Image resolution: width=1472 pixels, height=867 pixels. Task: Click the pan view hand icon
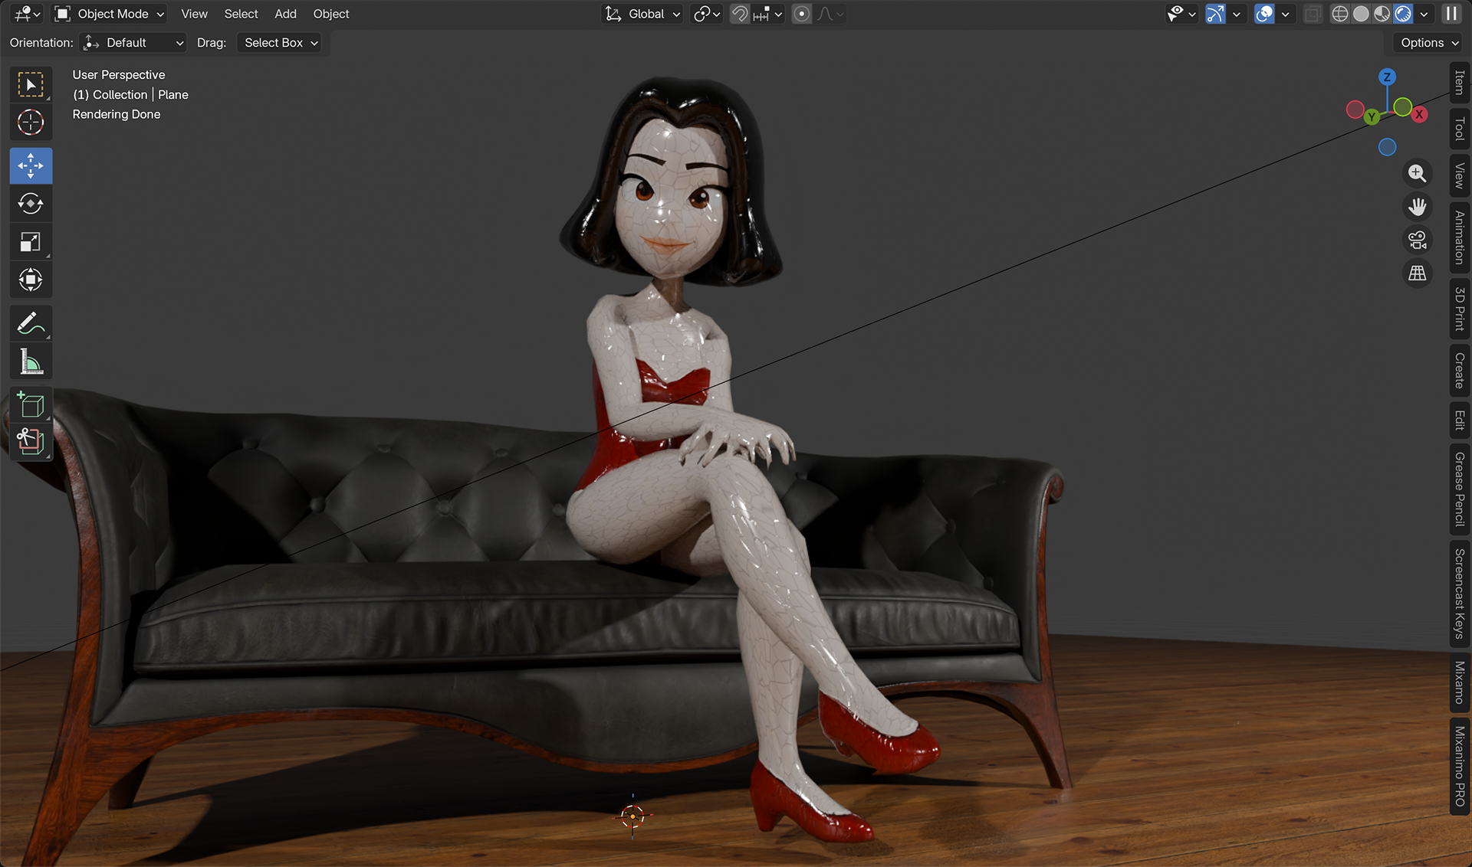pyautogui.click(x=1417, y=206)
